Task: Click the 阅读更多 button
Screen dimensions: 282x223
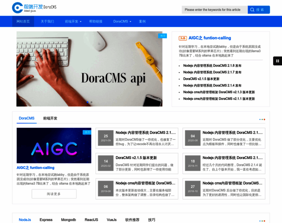Action: 54,194
